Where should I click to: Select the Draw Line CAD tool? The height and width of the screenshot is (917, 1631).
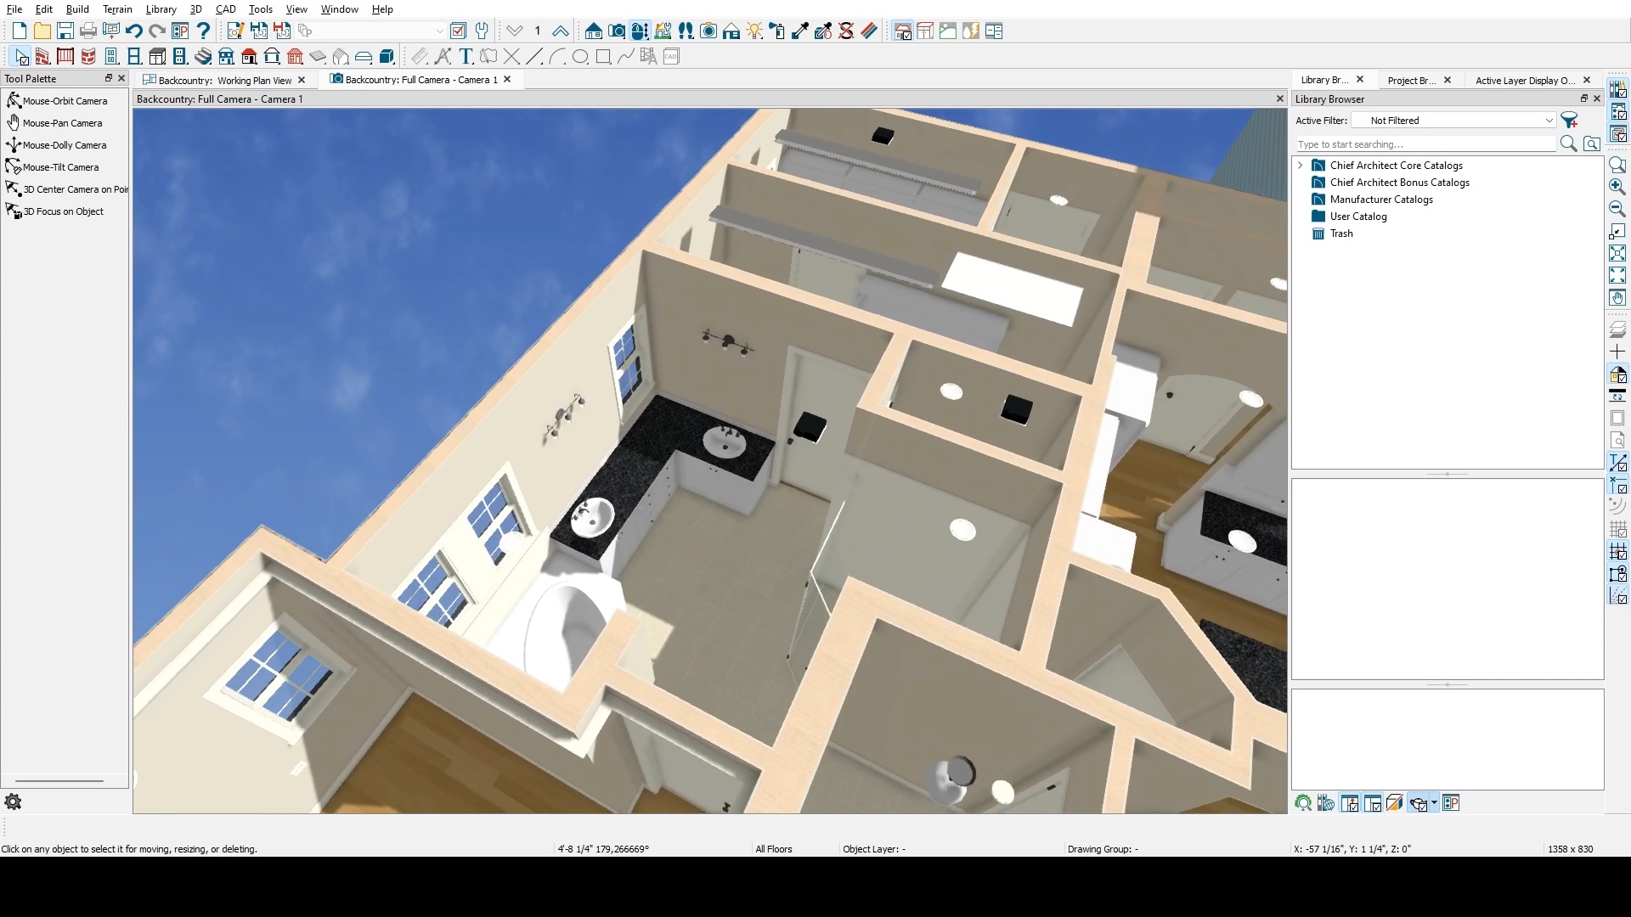534,57
